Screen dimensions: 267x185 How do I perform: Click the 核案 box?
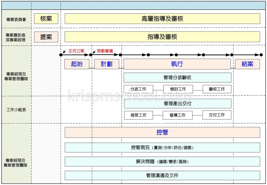[46, 19]
